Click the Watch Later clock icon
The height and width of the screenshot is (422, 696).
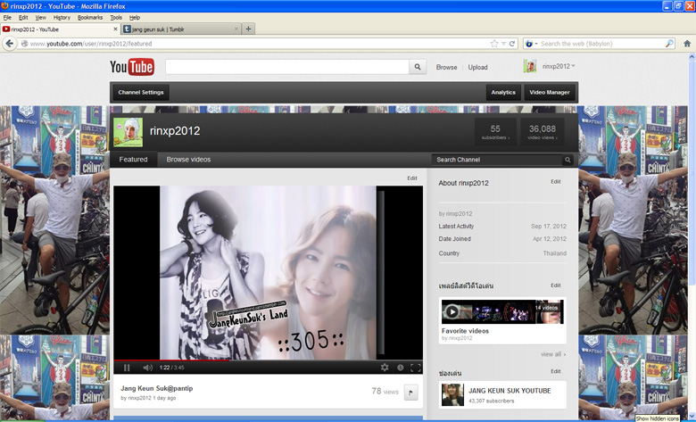[400, 368]
